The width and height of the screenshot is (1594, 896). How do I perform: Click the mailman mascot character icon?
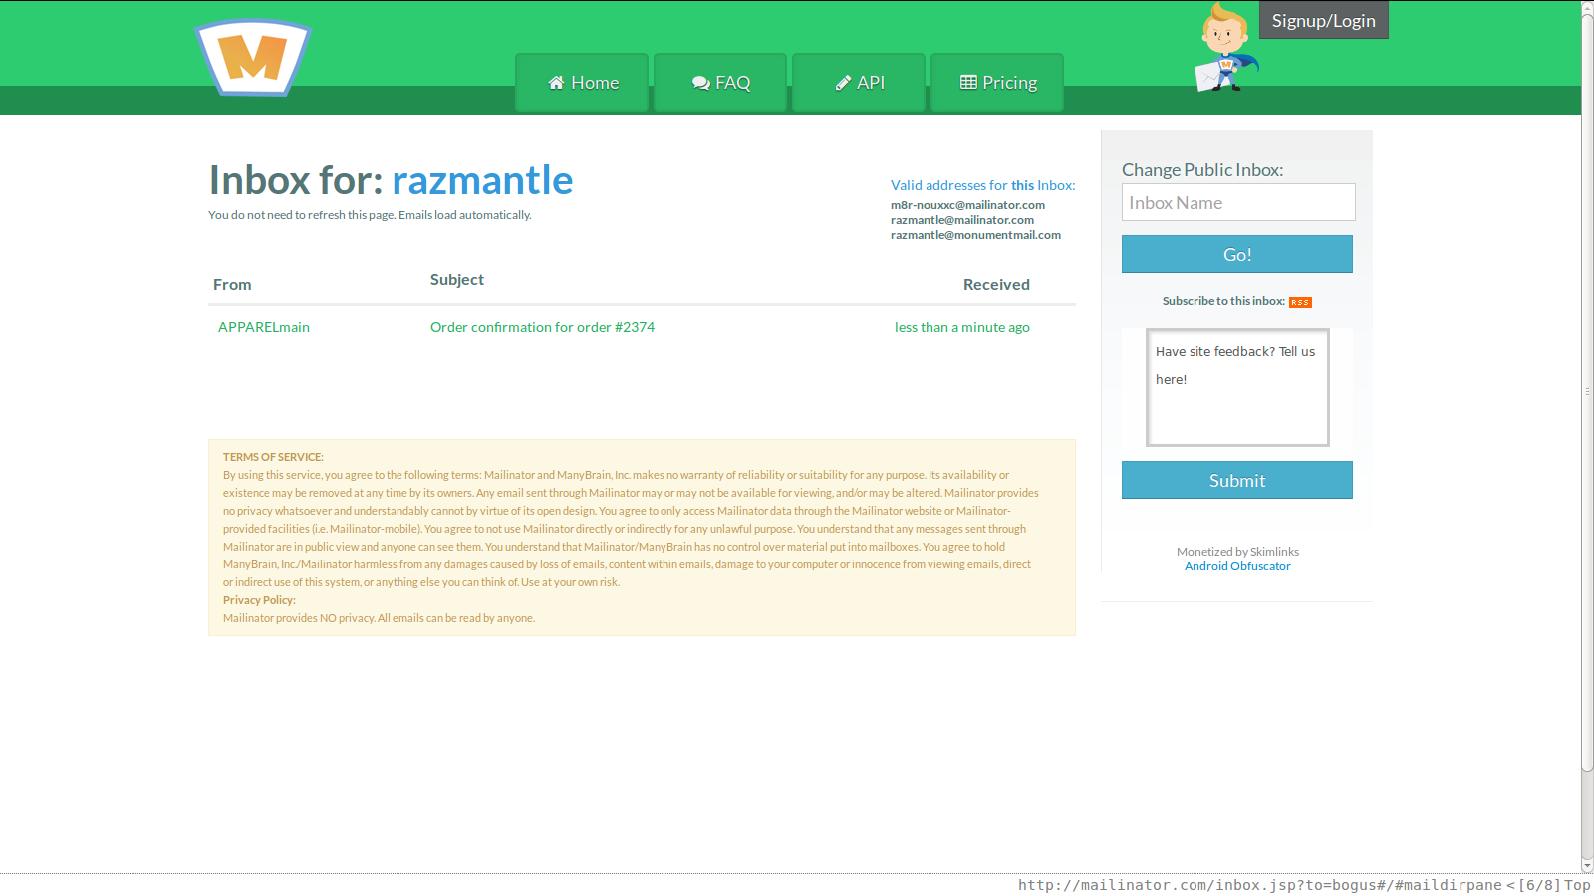click(x=1226, y=48)
